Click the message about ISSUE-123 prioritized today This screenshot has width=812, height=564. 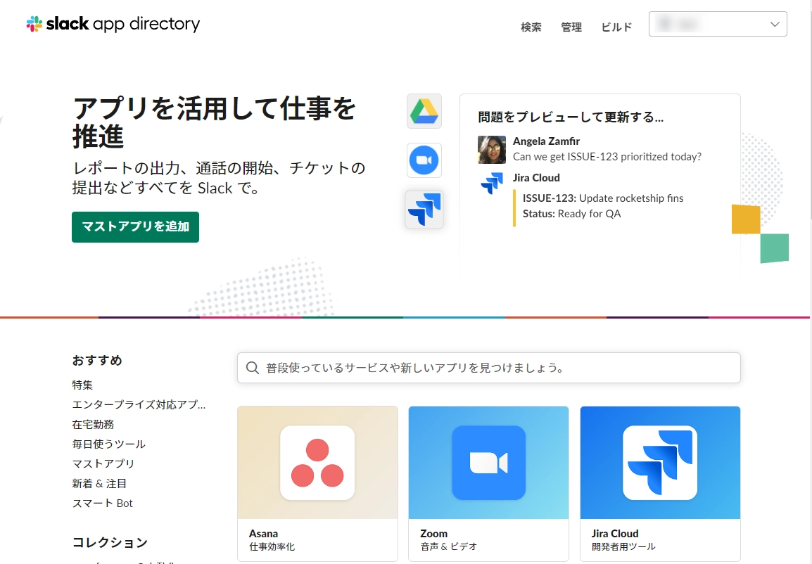[607, 157]
